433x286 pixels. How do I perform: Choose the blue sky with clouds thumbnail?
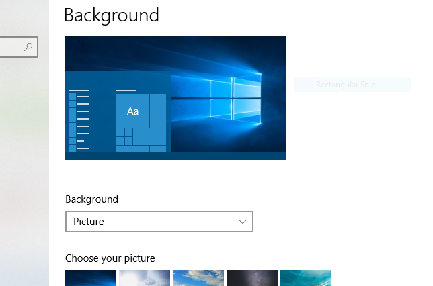(198, 278)
